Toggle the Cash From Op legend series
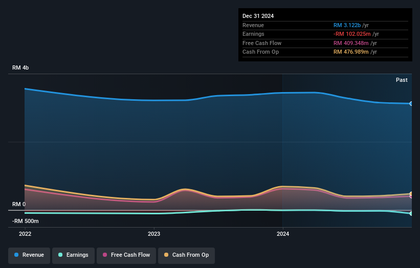Image resolution: width=420 pixels, height=268 pixels. click(186, 255)
